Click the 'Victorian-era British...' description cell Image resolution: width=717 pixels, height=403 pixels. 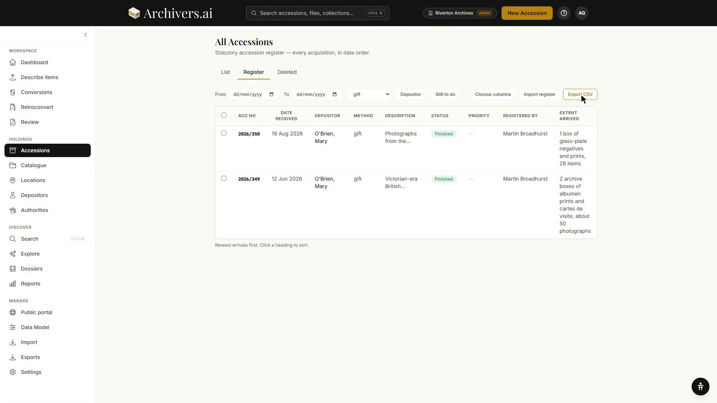401,182
